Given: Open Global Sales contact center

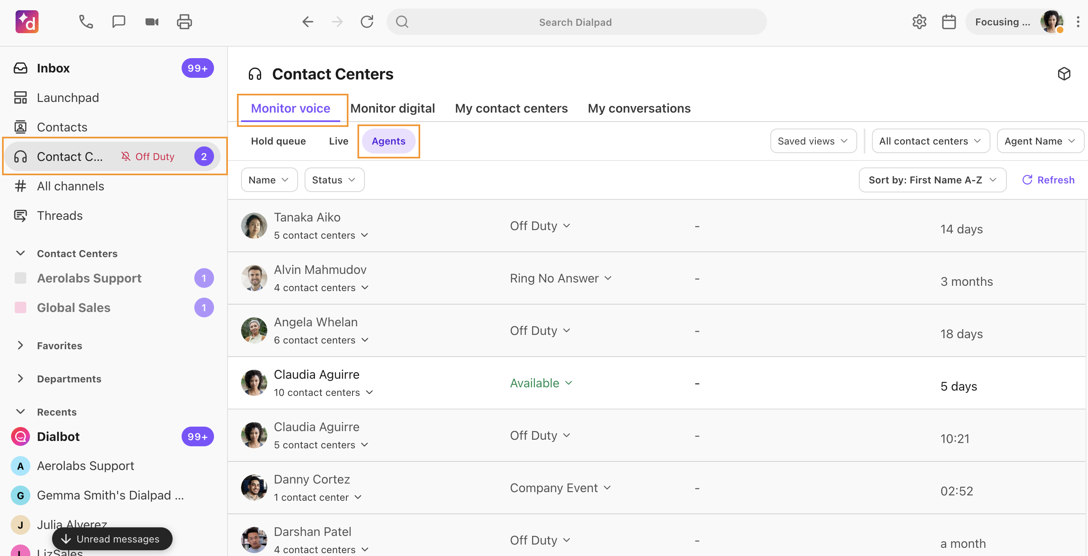Looking at the screenshot, I should [x=113, y=307].
